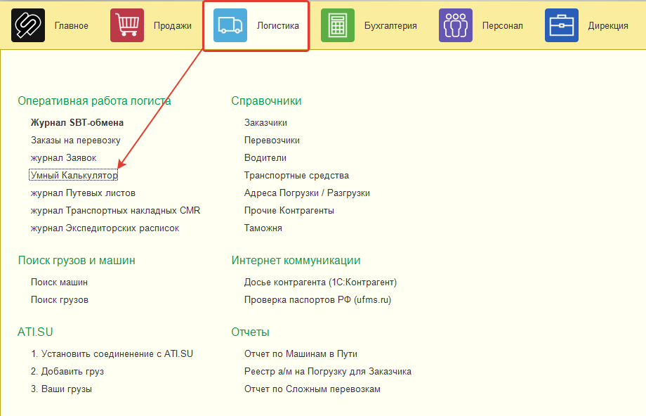Launch Умный Калькулятор
Viewport: 646px width, 416px height.
click(x=74, y=175)
